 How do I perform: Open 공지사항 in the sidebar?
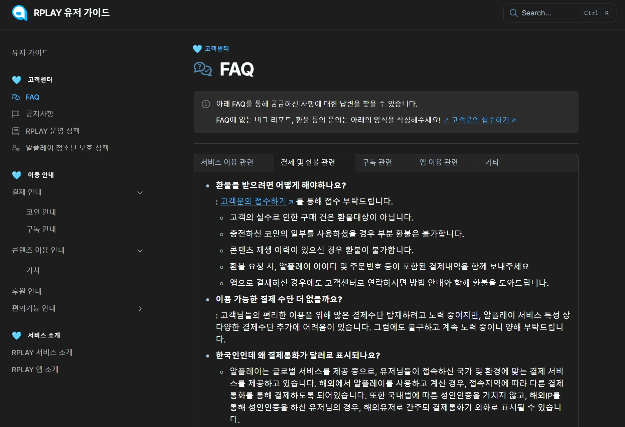[x=40, y=114]
